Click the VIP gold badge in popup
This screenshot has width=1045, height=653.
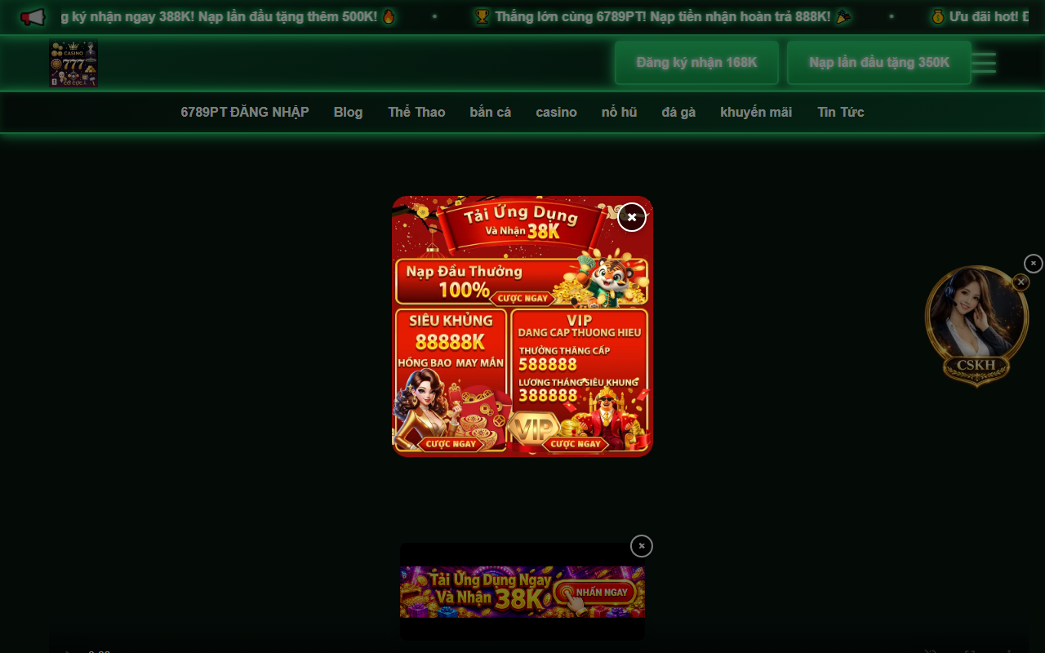pos(534,429)
